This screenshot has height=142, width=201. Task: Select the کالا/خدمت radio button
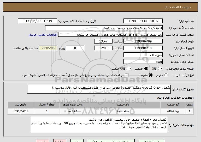tap(129, 69)
